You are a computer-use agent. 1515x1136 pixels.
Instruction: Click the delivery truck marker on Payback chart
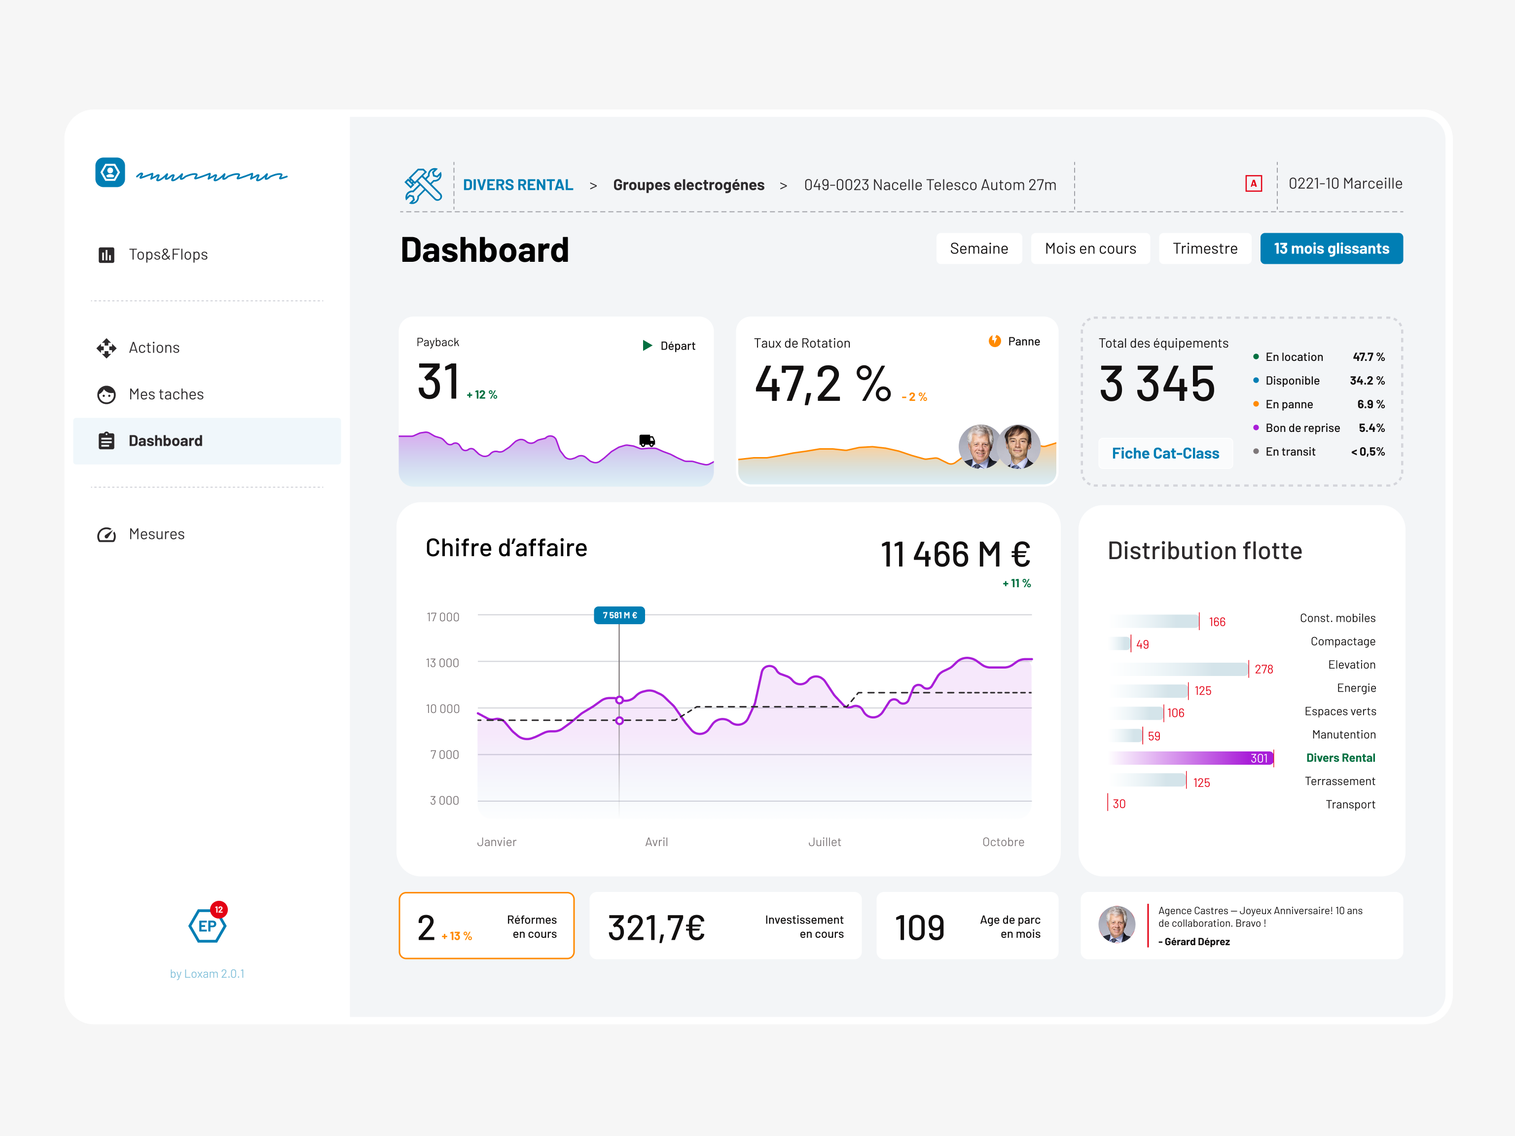647,440
